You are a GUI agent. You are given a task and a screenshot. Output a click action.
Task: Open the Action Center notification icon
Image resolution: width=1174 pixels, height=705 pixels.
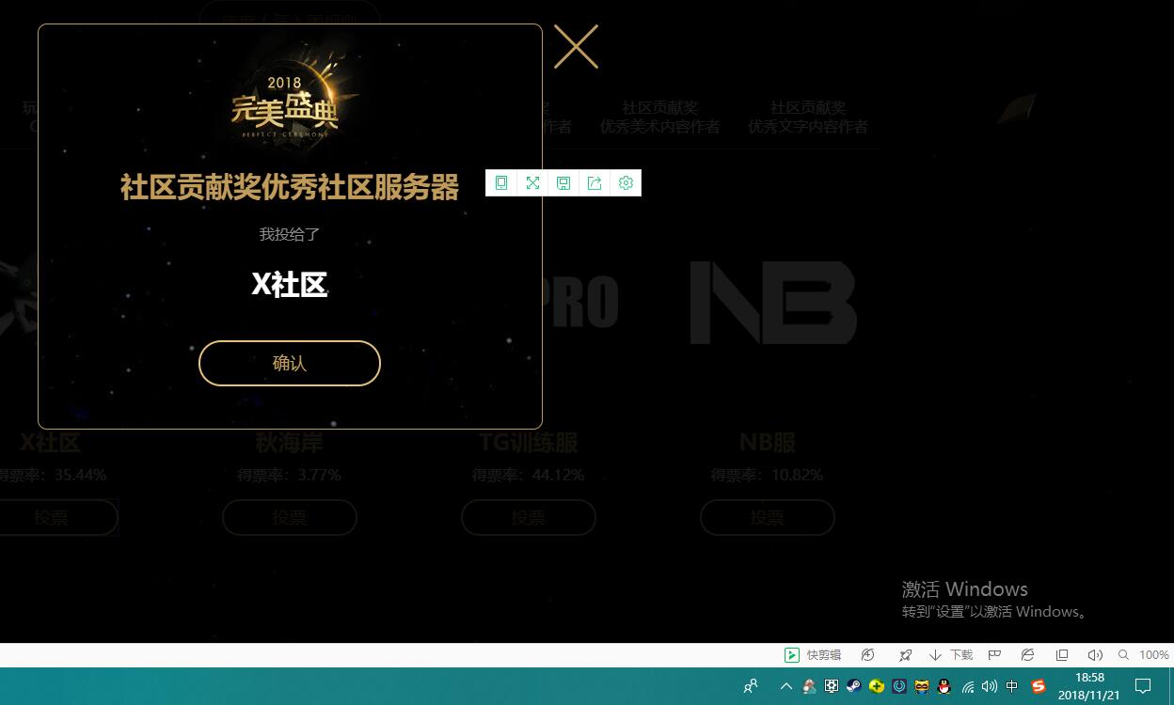click(1142, 687)
